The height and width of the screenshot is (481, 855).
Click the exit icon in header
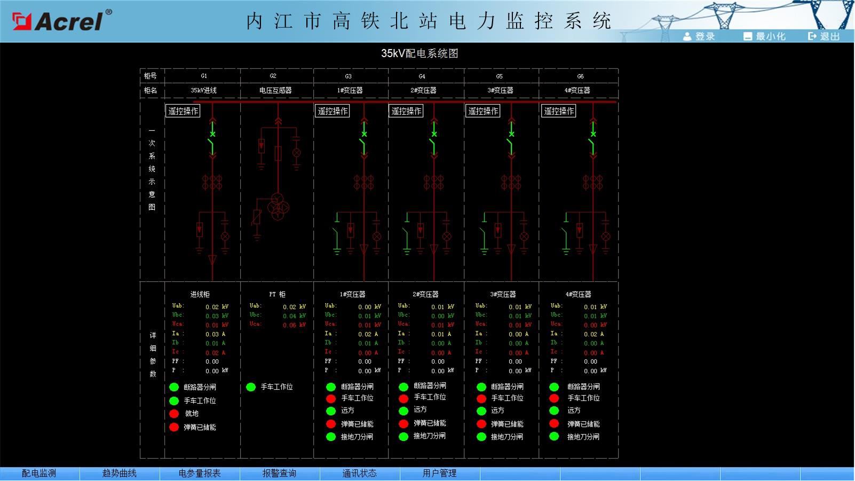[x=812, y=36]
